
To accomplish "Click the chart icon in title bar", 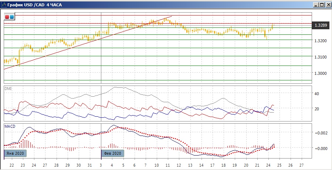I will [4, 5].
